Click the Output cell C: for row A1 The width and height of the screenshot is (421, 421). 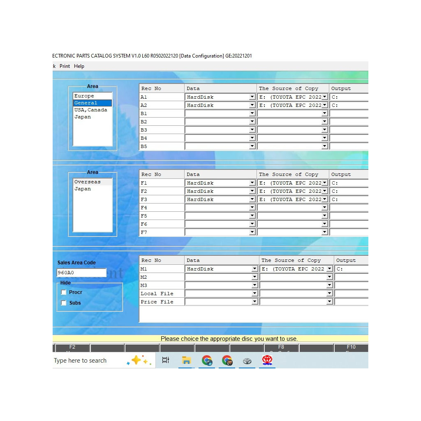349,97
